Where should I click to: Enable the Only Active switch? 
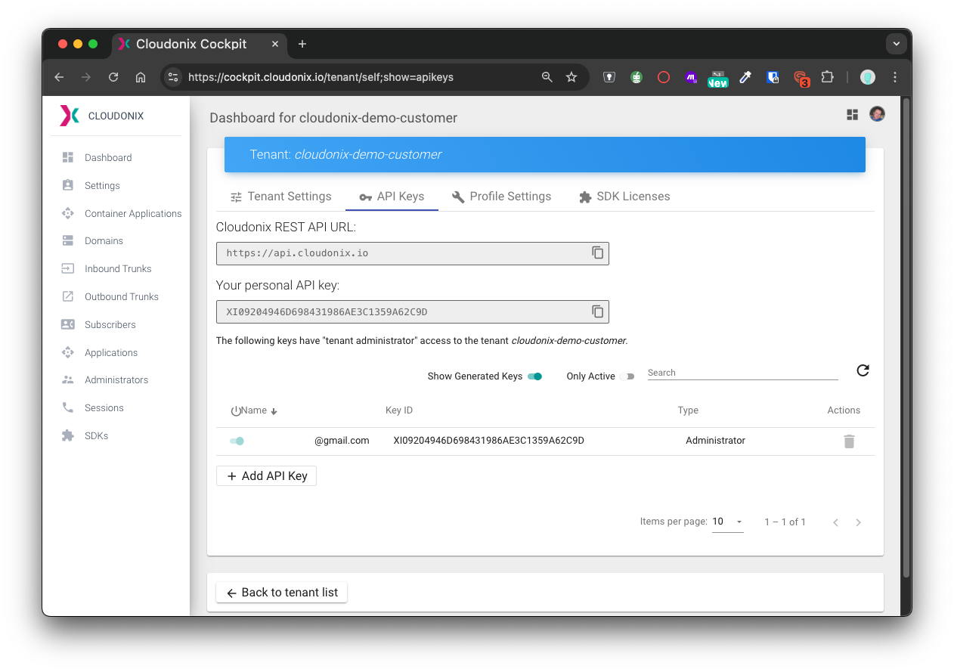point(627,376)
